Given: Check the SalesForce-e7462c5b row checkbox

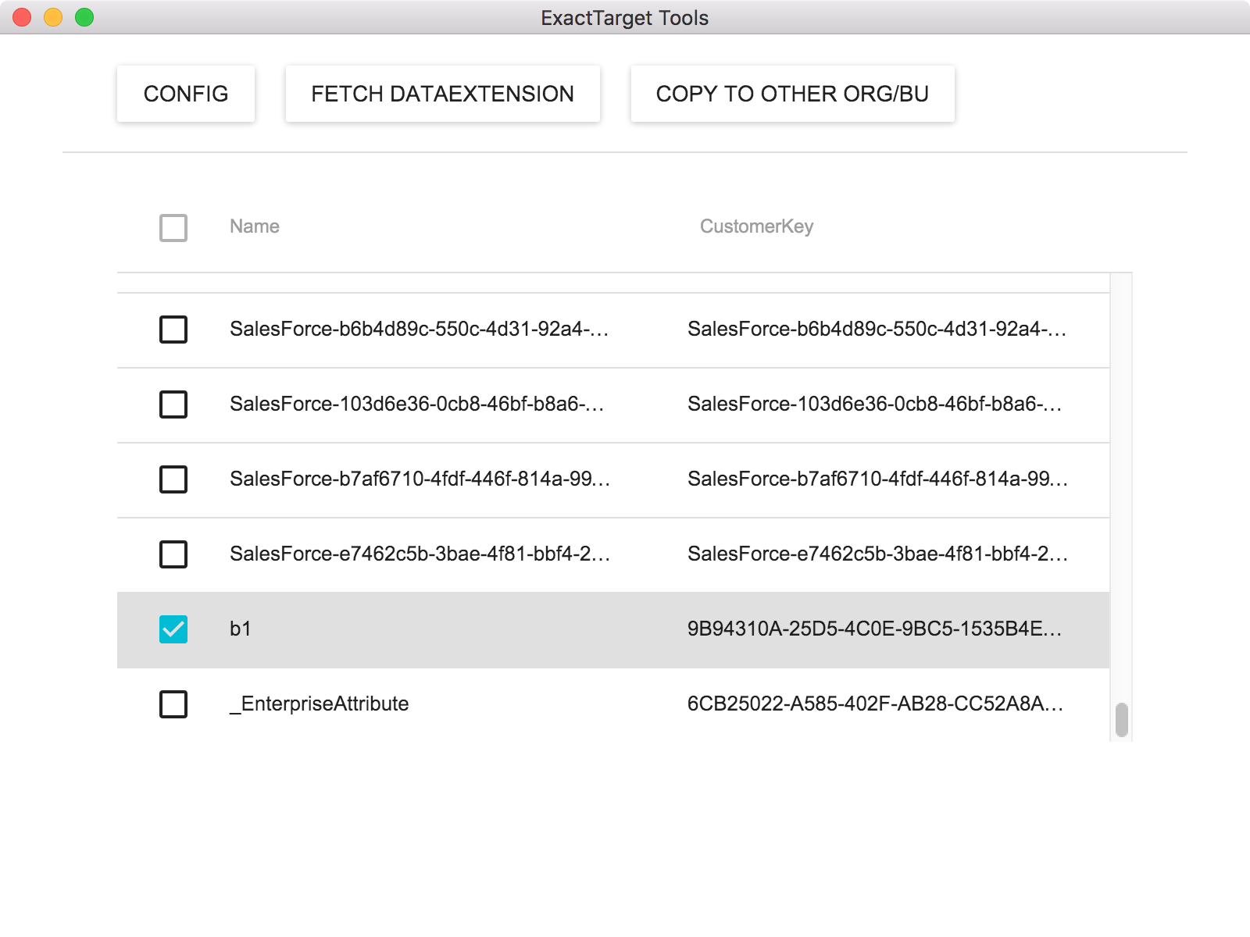Looking at the screenshot, I should tap(173, 554).
